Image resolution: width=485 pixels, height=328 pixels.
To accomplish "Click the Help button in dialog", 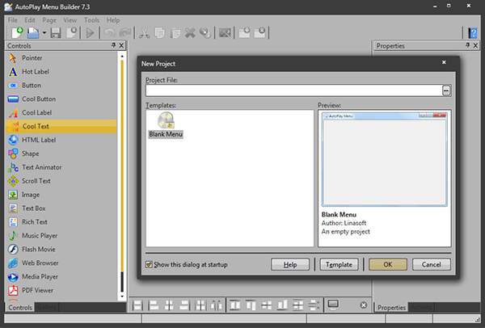I will pos(290,265).
